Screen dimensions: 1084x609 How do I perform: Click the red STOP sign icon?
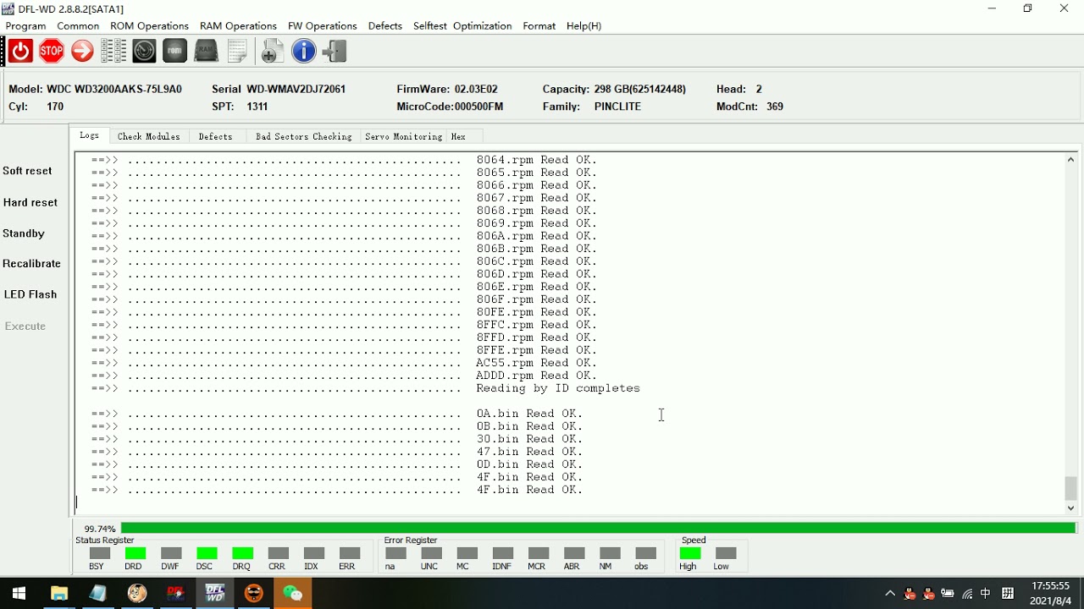point(52,52)
